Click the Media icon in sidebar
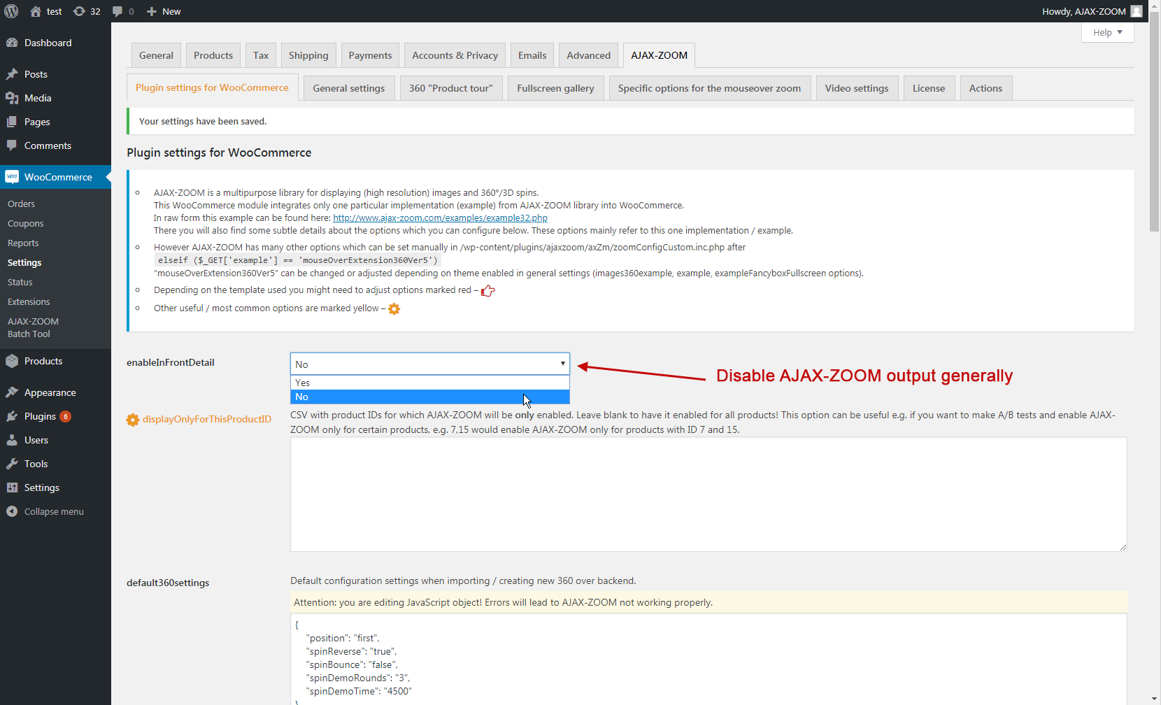 point(12,98)
